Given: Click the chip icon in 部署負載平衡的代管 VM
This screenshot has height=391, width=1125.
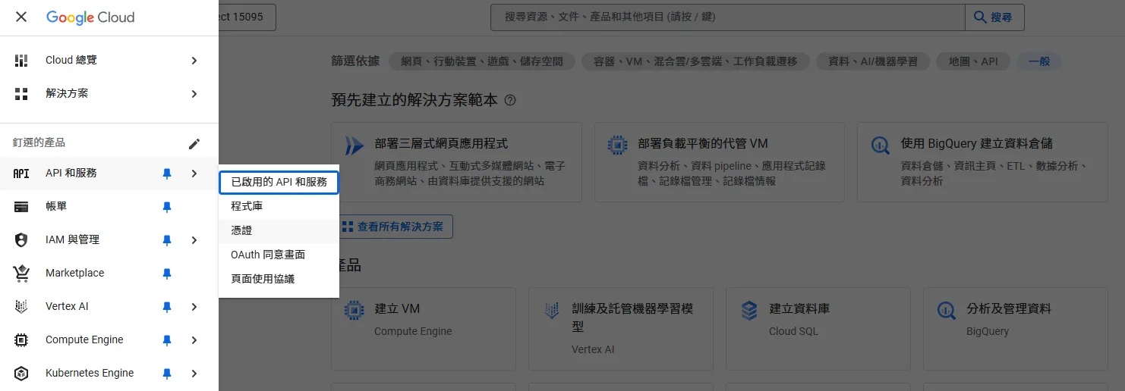Looking at the screenshot, I should (618, 145).
